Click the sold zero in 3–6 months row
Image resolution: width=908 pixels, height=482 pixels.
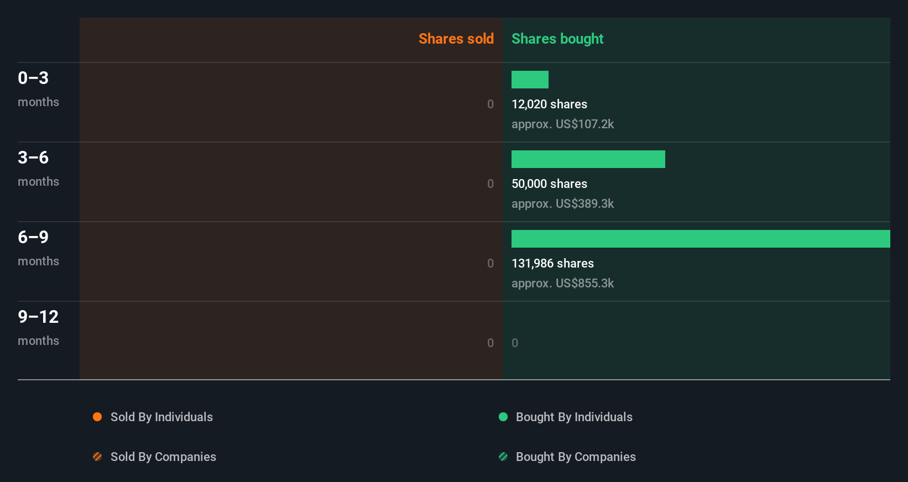[490, 184]
